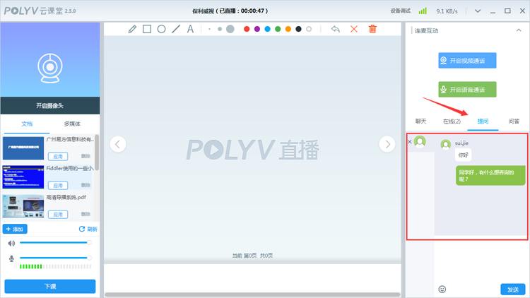This screenshot has height=298, width=530.
Task: Select the rectangle shape tool
Action: pyautogui.click(x=147, y=29)
